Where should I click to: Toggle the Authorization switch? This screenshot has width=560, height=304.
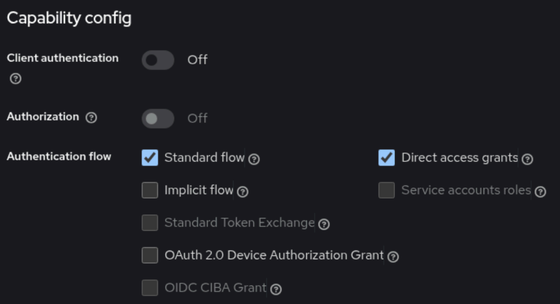[x=158, y=119]
